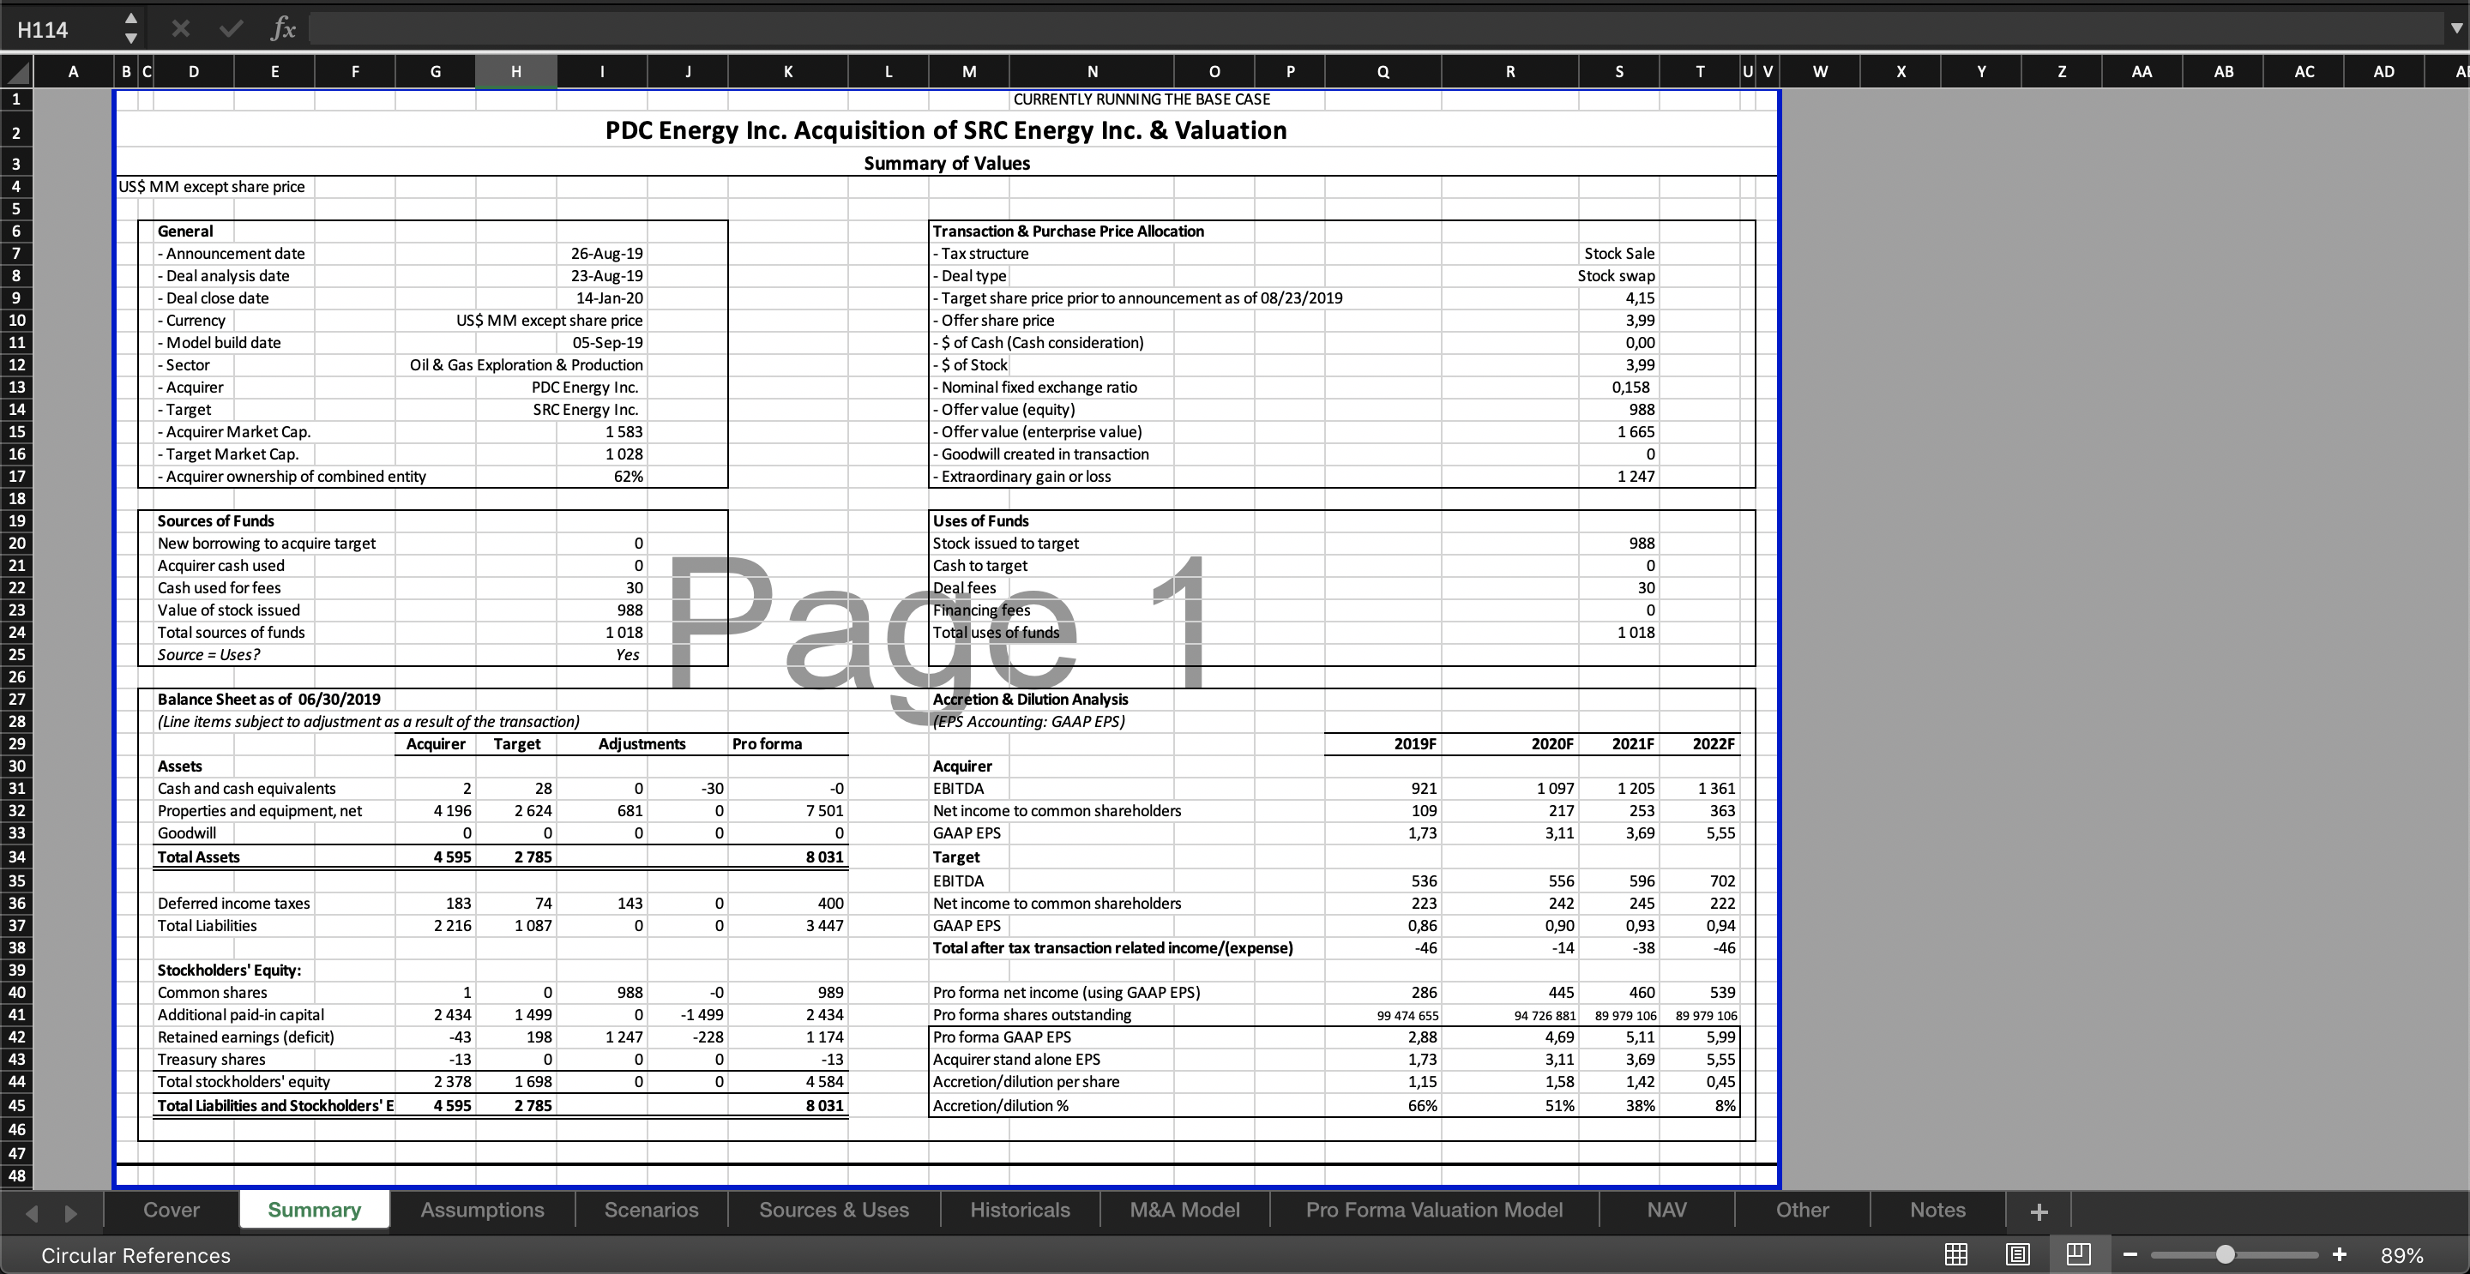Select column H header
This screenshot has width=2470, height=1274.
coord(515,72)
